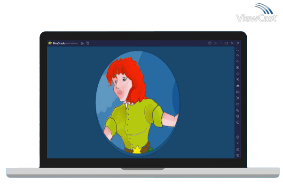Screen dimensions: 283x194
Task: Open the media folder sidebar icon
Action: tap(238, 104)
